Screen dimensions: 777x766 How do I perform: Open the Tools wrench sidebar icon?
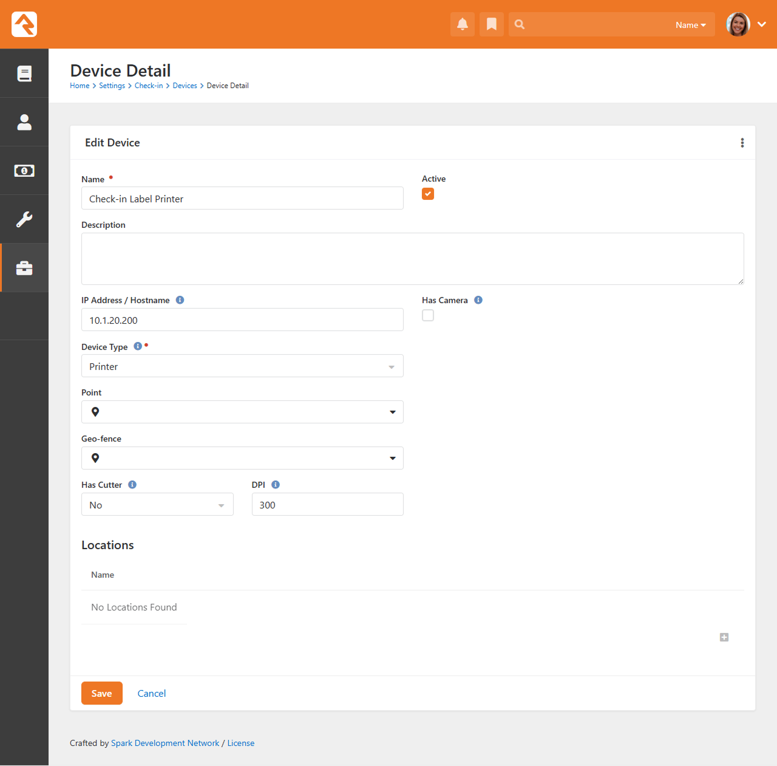pyautogui.click(x=24, y=219)
